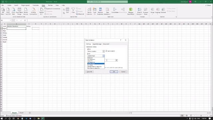Open the Sort dialog
This screenshot has width=213, height=120.
[x=68, y=10]
